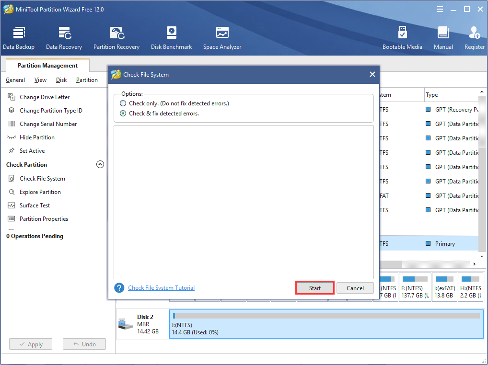The width and height of the screenshot is (488, 365).
Task: Create Bootable Media
Action: coord(402,38)
